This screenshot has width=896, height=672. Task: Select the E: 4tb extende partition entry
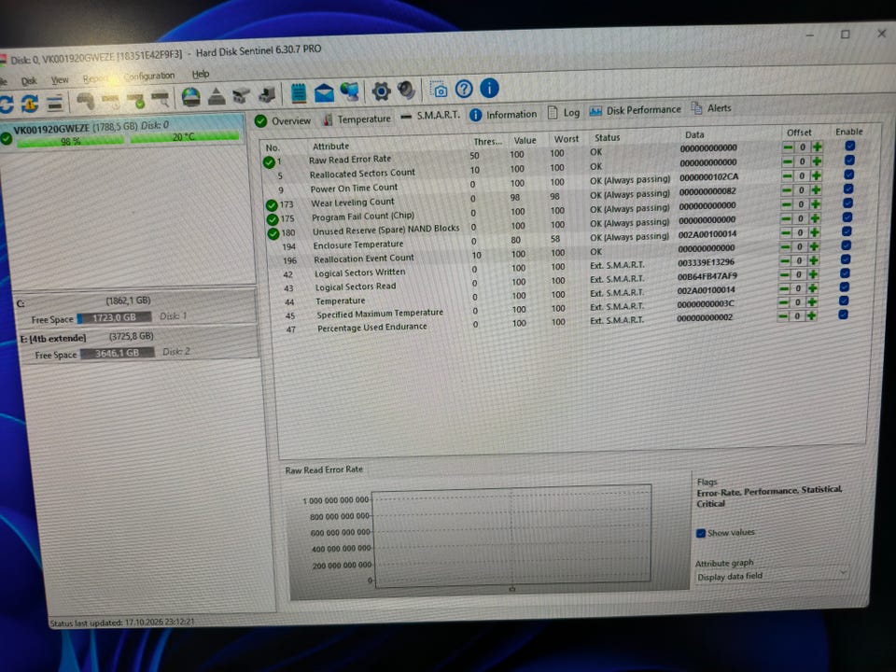pyautogui.click(x=135, y=345)
